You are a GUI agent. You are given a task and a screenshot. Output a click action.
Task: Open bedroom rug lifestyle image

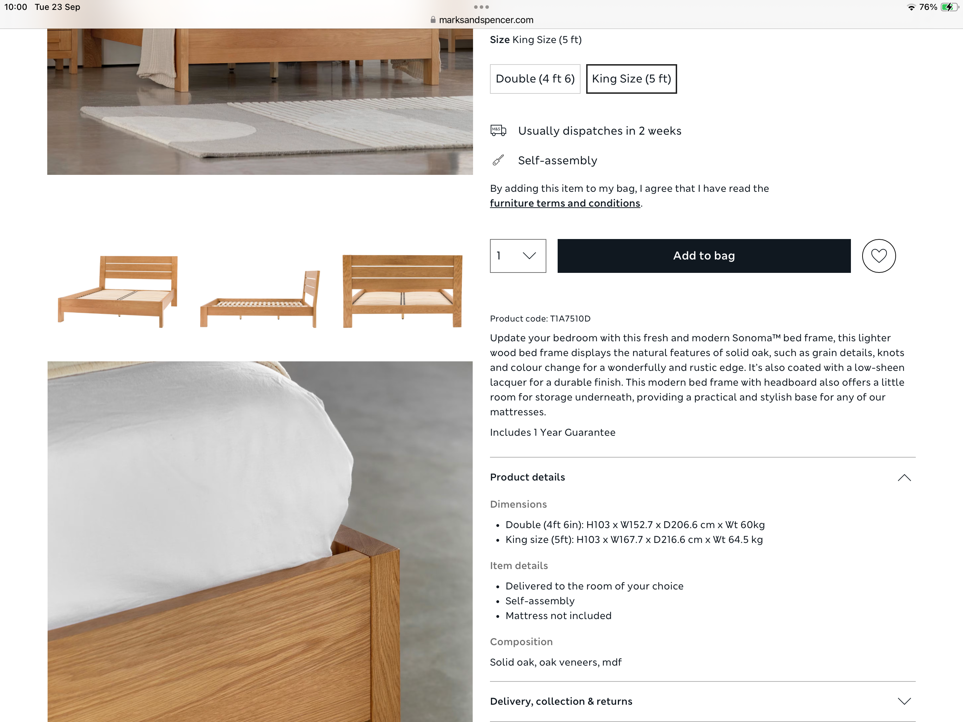coord(260,102)
